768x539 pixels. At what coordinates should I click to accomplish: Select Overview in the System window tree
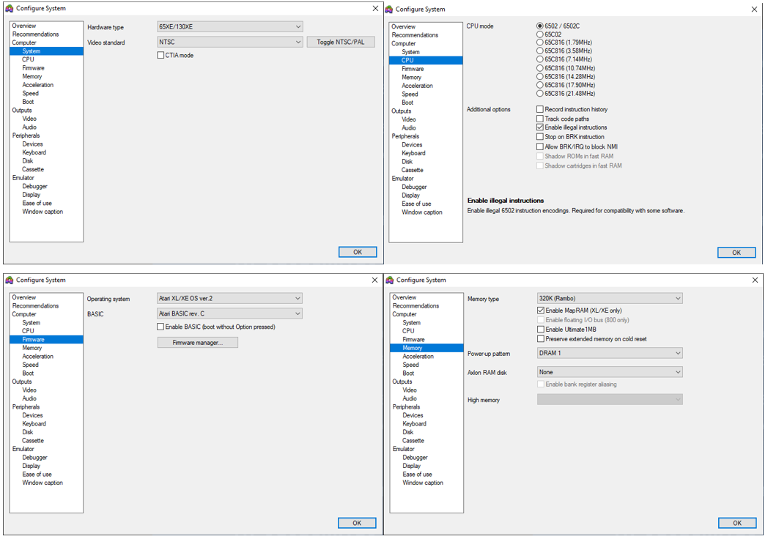pyautogui.click(x=24, y=26)
